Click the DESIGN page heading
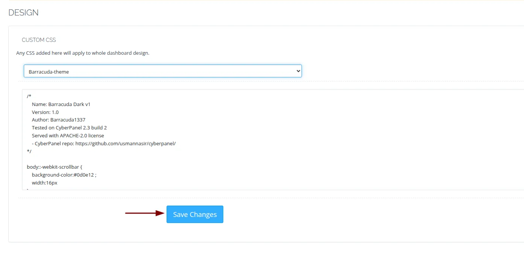This screenshot has height=266, width=524. (x=23, y=12)
